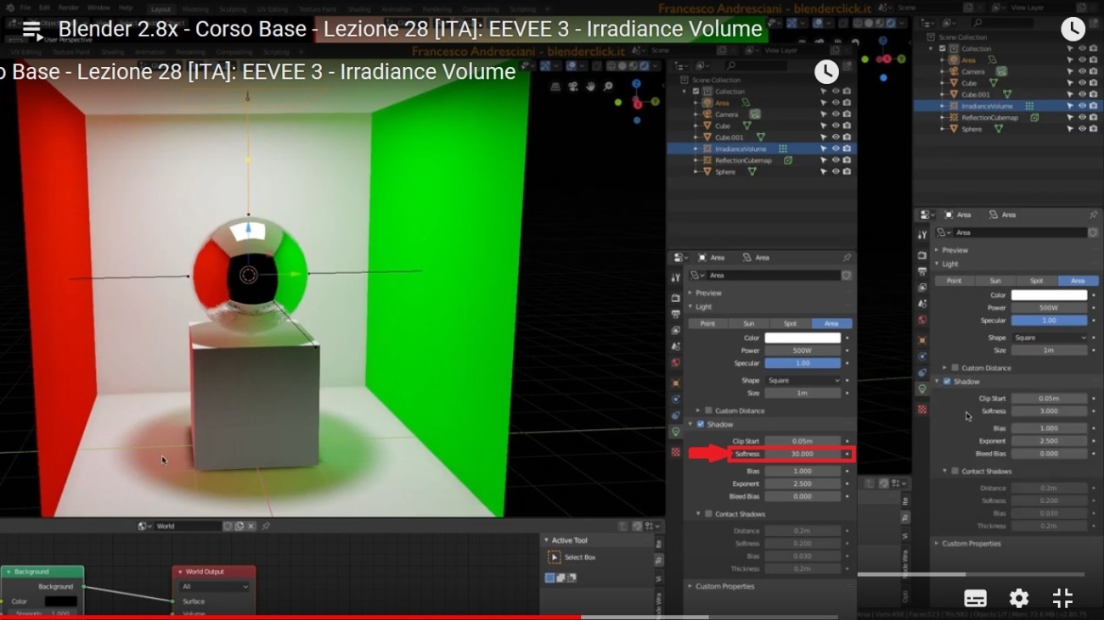The width and height of the screenshot is (1104, 620).
Task: Exit YouTube fullscreen mode
Action: [x=1062, y=598]
